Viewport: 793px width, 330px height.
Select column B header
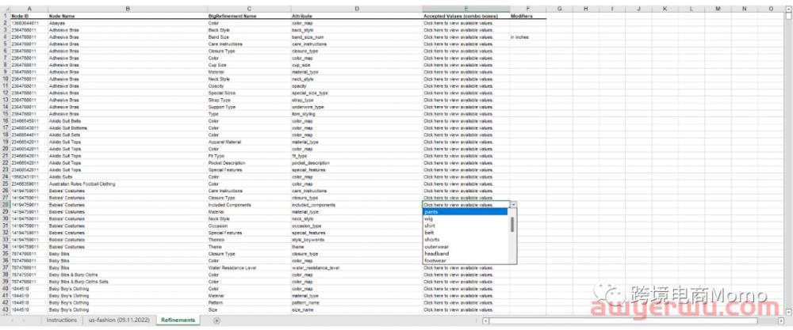(x=127, y=9)
